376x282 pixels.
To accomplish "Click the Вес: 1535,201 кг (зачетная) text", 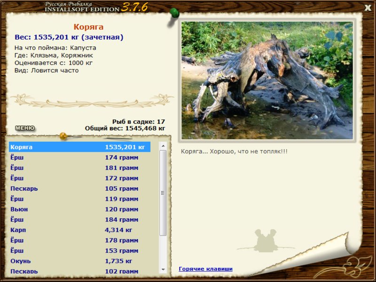I will coord(69,38).
